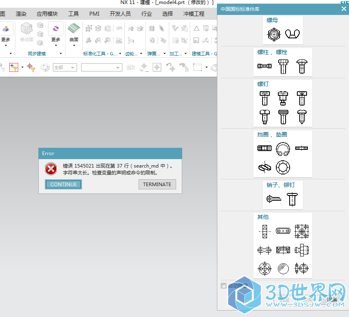
Task: Choose the first screw icon under 螺钉
Action: tap(265, 98)
